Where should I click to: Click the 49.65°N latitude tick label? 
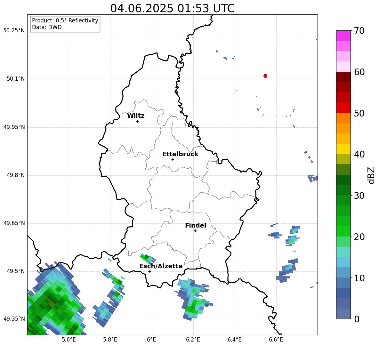pyautogui.click(x=14, y=223)
